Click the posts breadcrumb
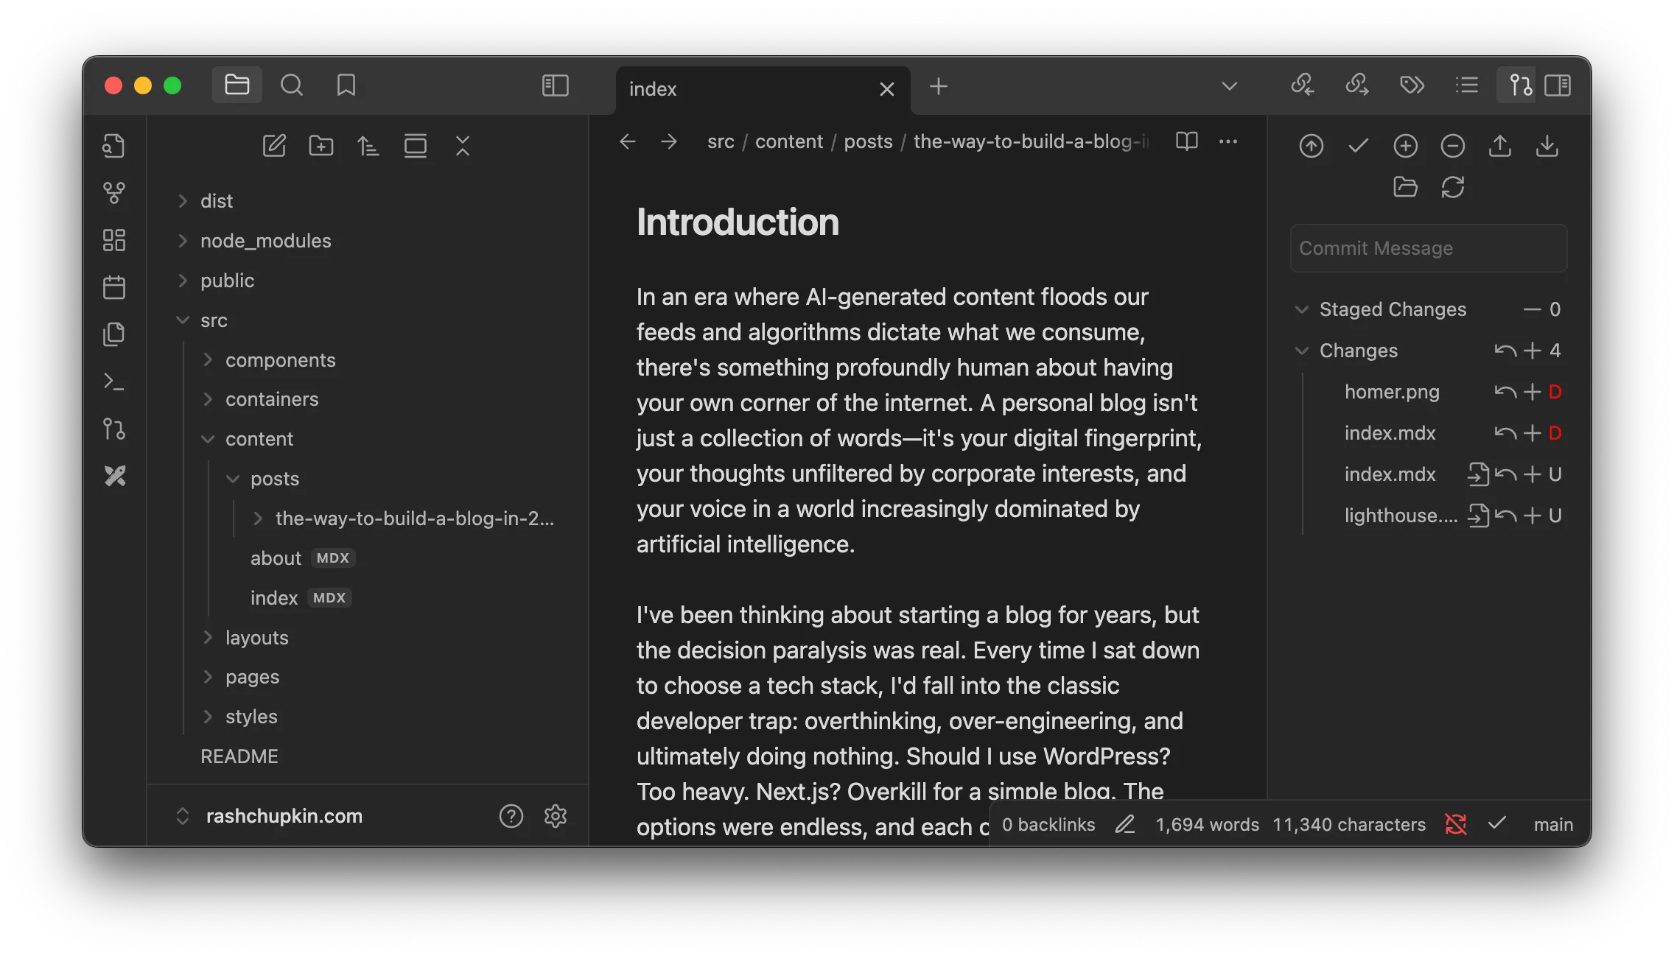The height and width of the screenshot is (956, 1674). coord(868,141)
